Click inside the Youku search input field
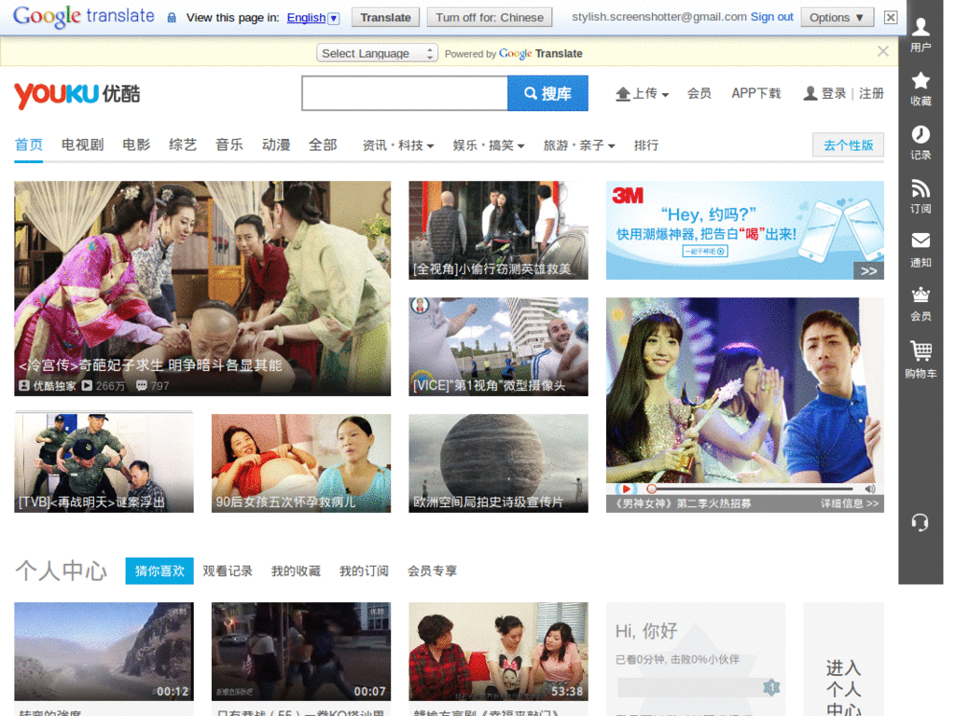This screenshot has height=716, width=955. tap(405, 93)
